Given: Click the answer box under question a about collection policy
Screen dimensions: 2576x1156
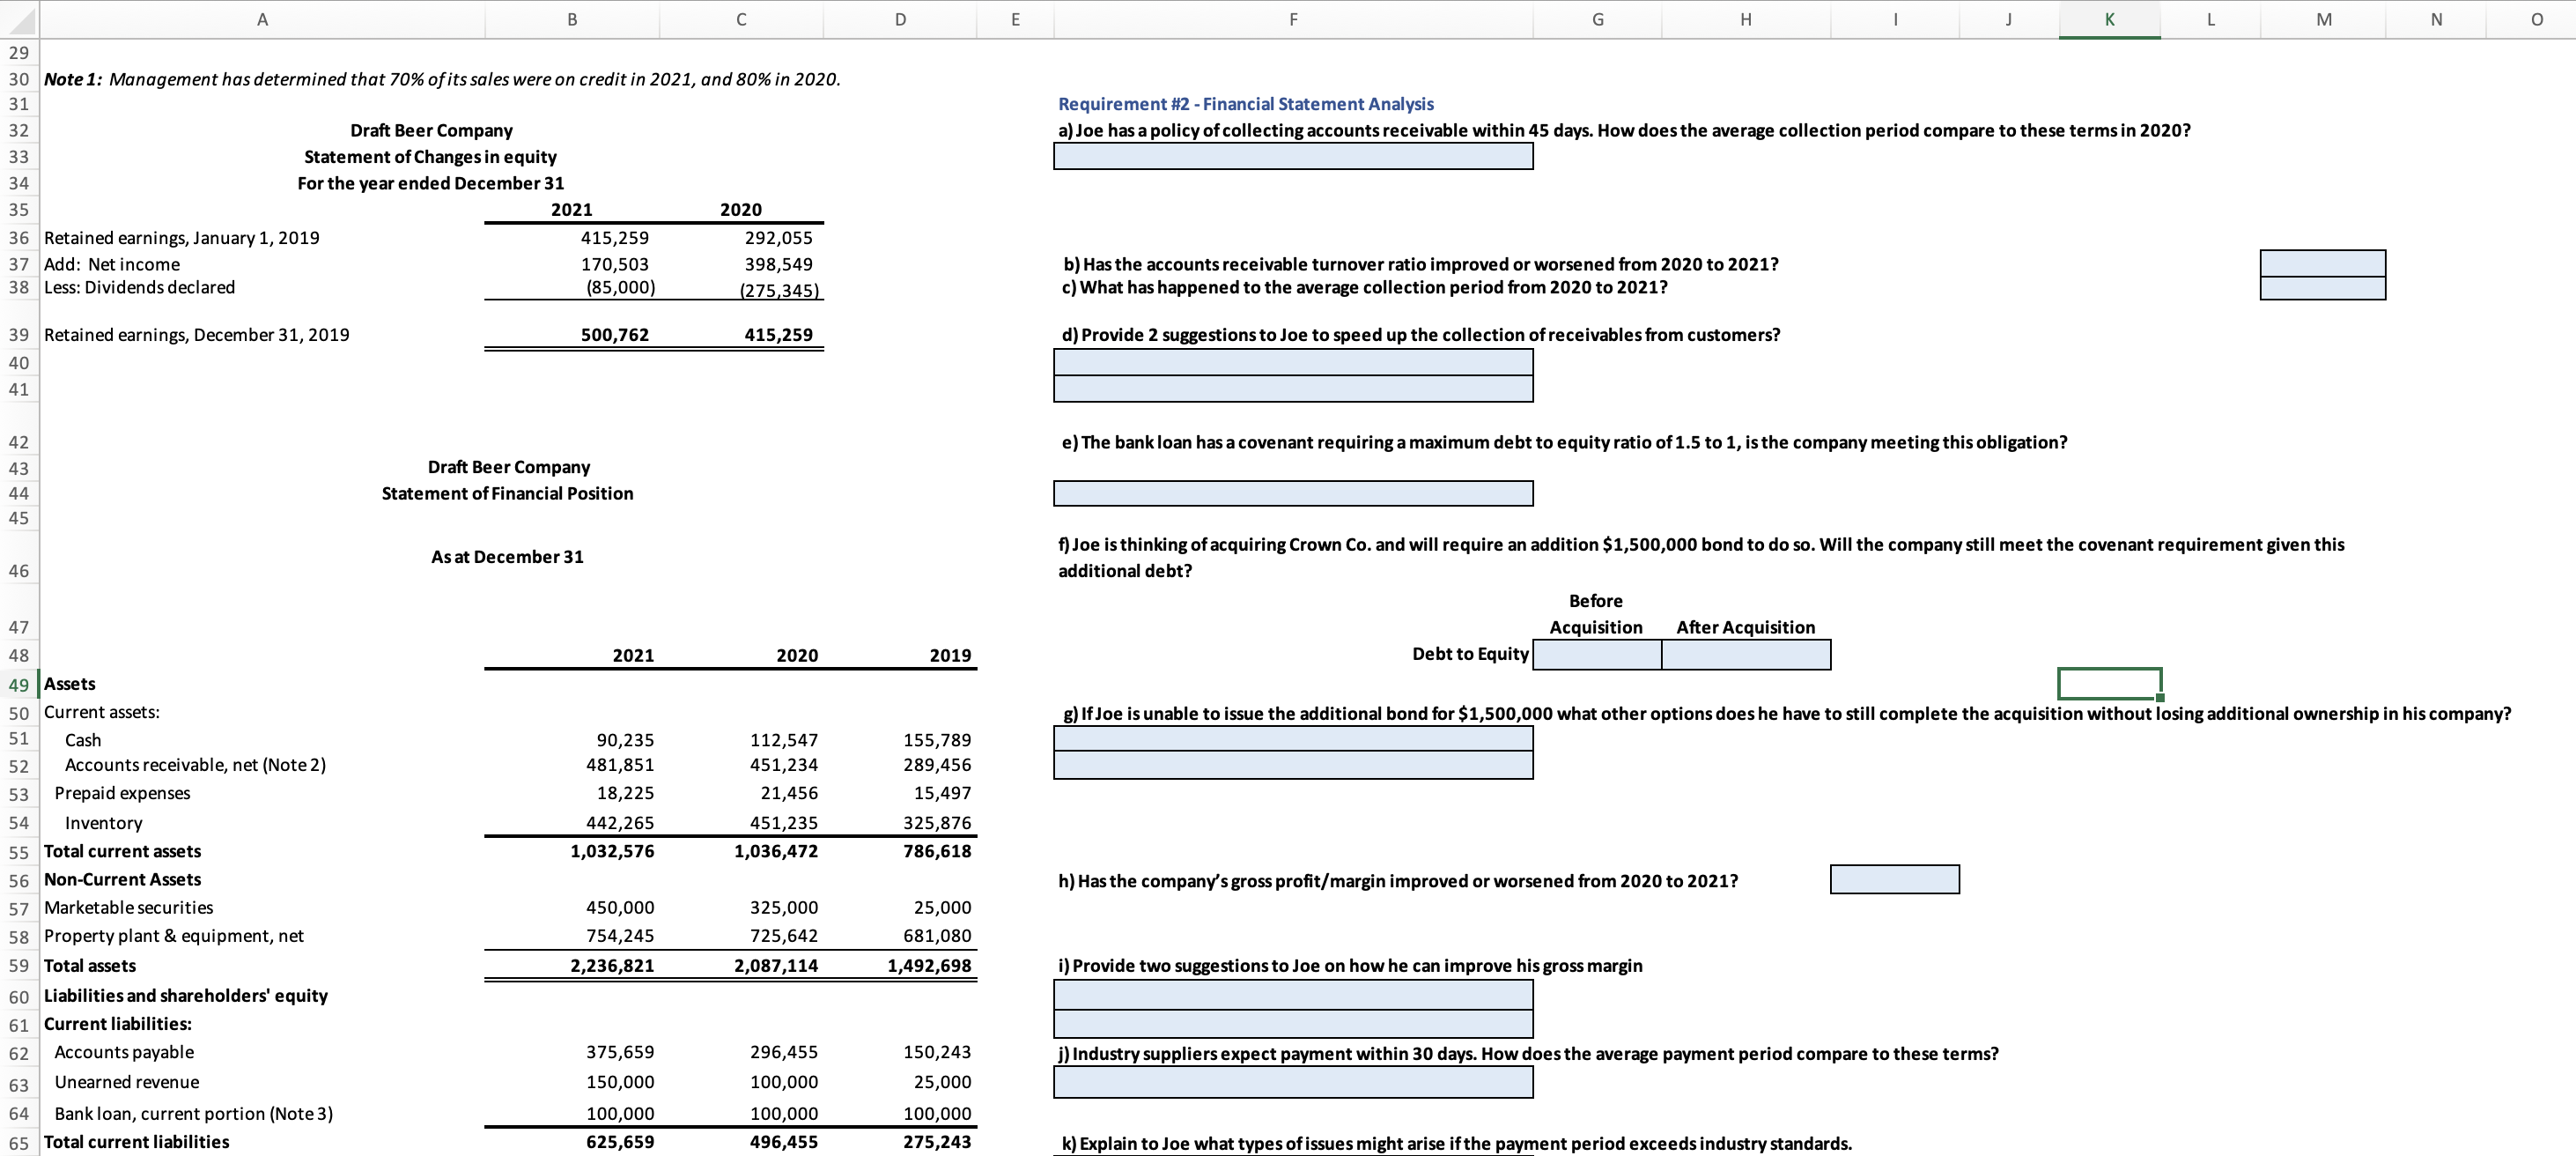Looking at the screenshot, I should point(1292,156).
